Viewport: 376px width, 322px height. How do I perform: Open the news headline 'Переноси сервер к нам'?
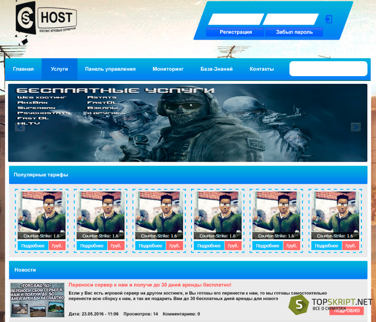point(150,285)
